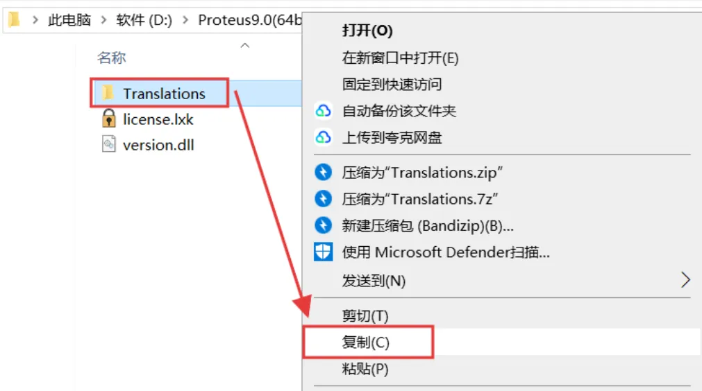
Task: Click 软件 (D:) breadcrumb segment
Action: point(144,20)
